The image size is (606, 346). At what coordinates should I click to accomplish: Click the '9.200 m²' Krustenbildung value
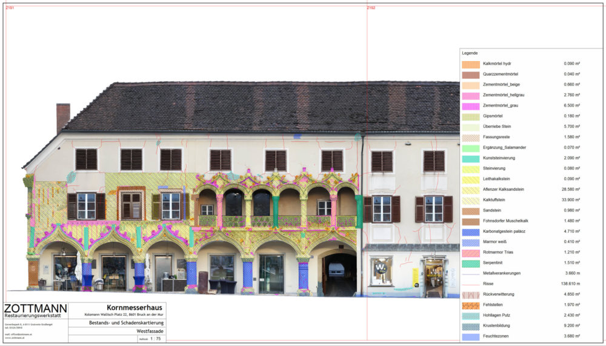(572, 325)
